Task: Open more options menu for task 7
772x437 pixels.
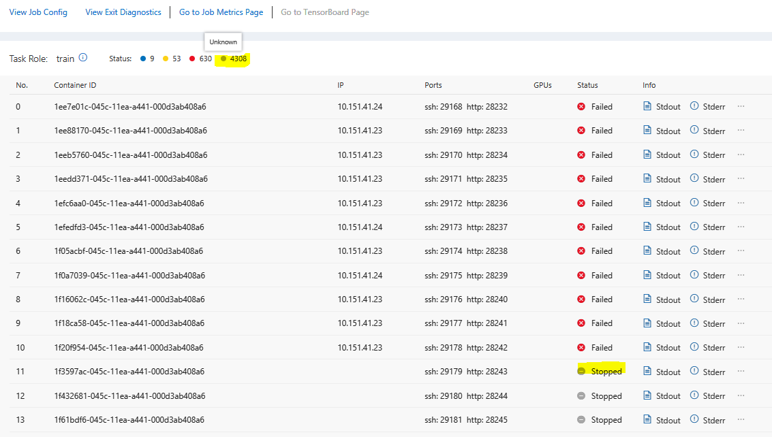Action: click(741, 275)
